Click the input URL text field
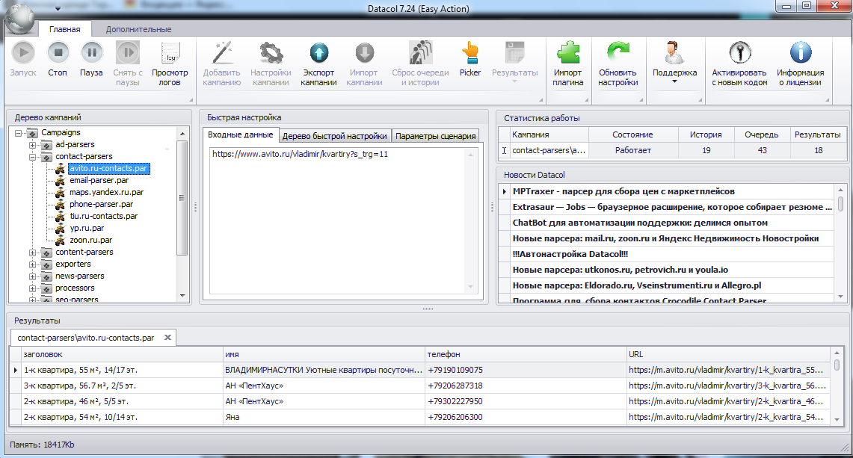Image resolution: width=853 pixels, height=458 pixels. tap(342, 221)
